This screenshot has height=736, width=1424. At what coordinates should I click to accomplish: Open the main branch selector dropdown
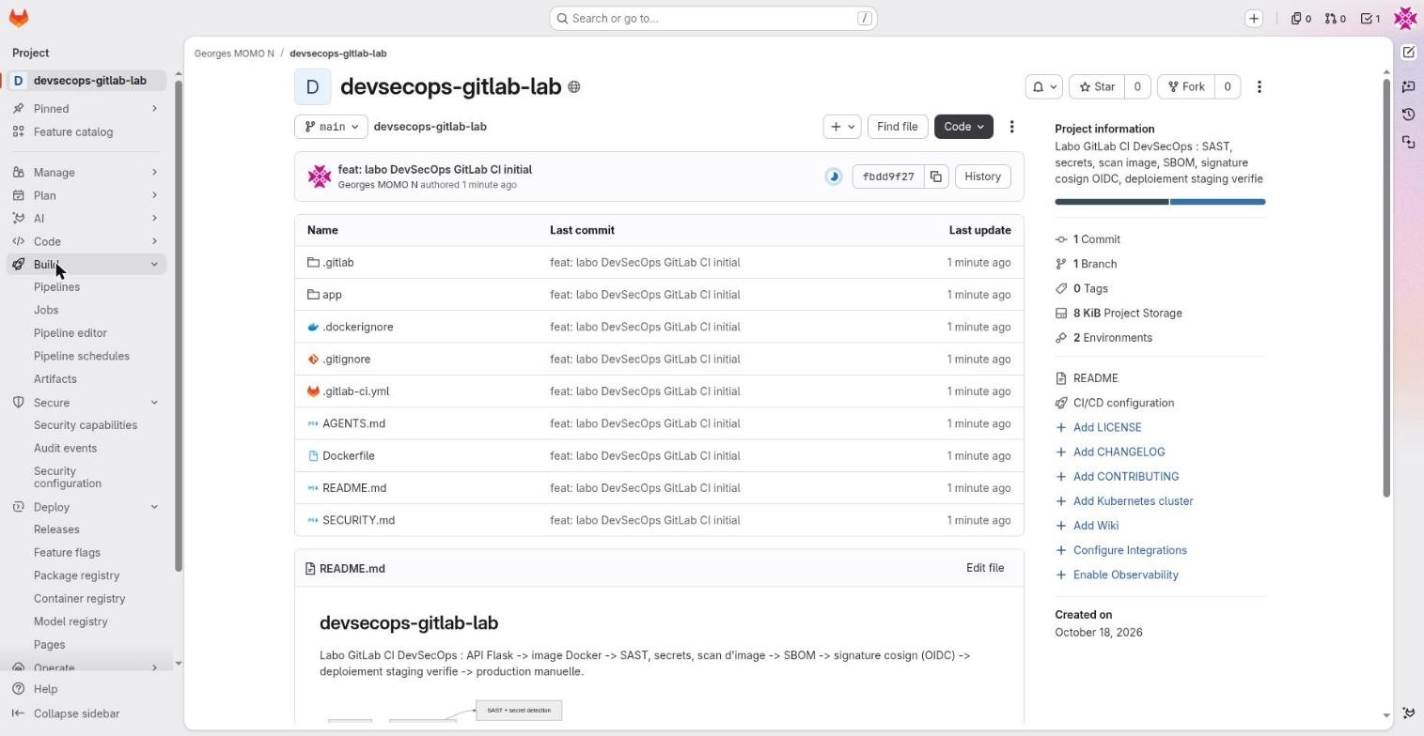pyautogui.click(x=332, y=127)
